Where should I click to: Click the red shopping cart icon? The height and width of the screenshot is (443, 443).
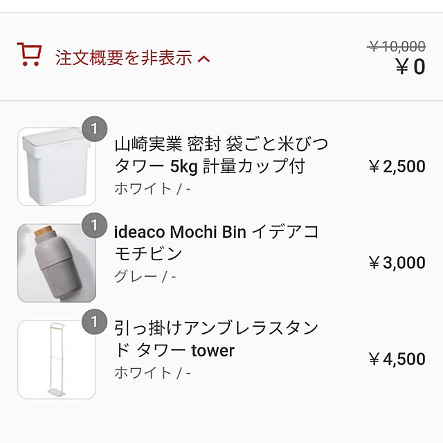coord(29,54)
